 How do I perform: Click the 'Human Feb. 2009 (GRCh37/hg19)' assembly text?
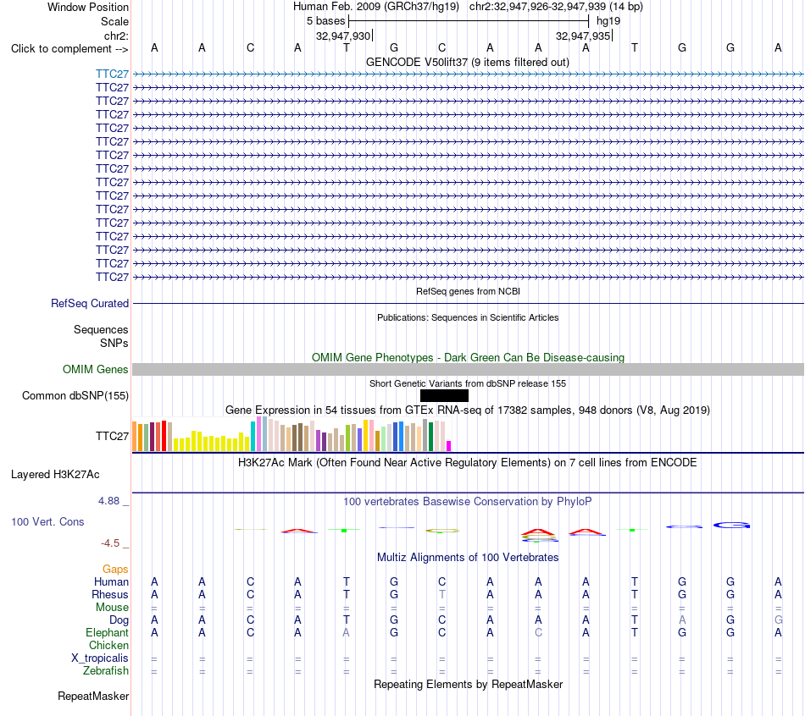click(x=375, y=7)
